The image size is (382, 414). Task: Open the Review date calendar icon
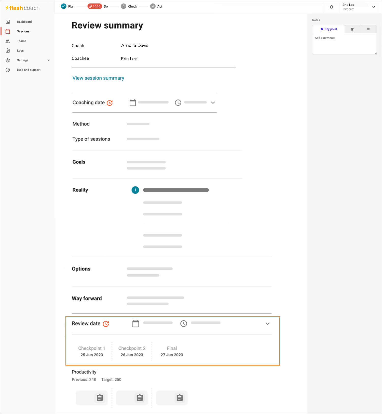coord(136,324)
